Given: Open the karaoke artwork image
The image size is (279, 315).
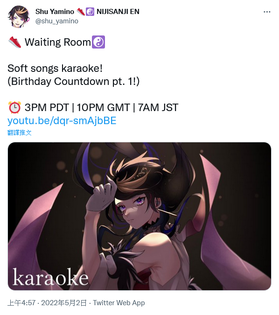Looking at the screenshot, I should 139,216.
